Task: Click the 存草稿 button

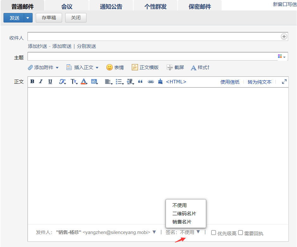Action: tap(49, 18)
